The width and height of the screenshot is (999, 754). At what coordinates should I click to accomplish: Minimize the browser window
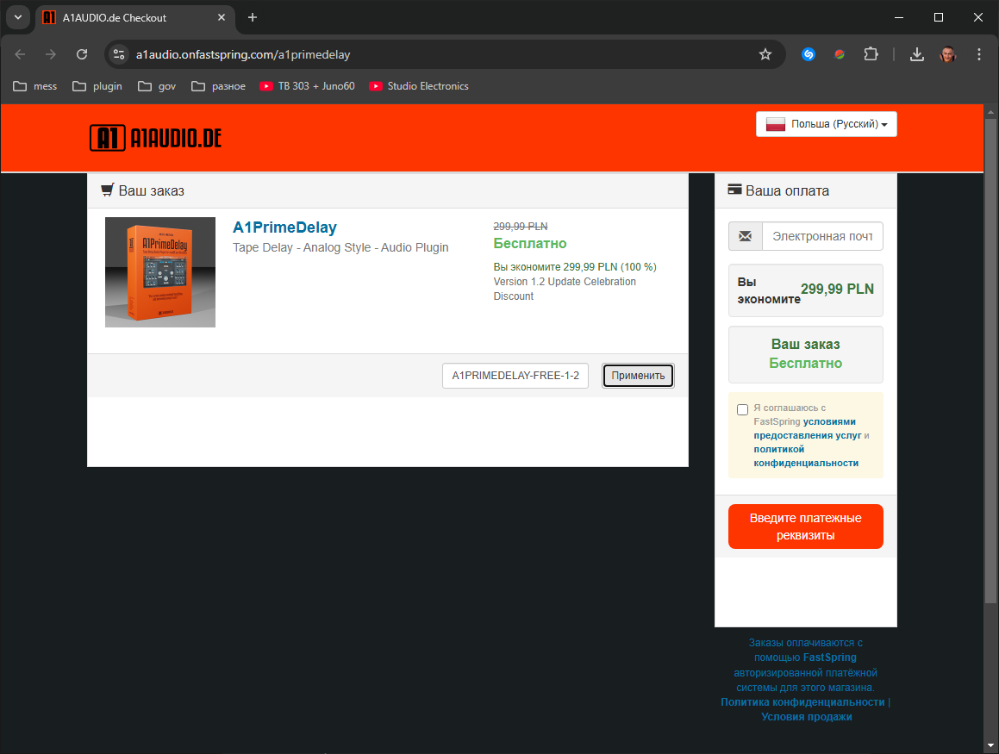coord(899,17)
